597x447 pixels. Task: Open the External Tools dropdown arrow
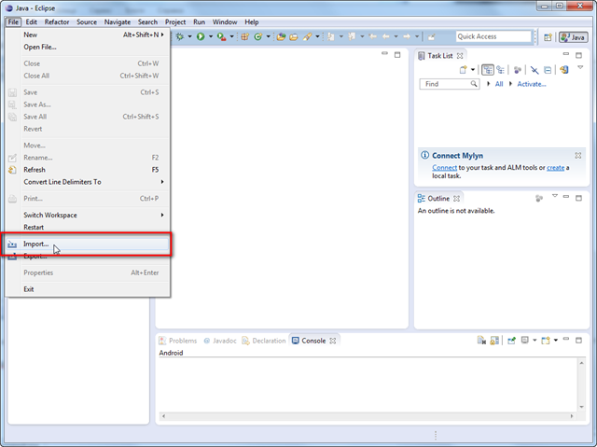[231, 36]
